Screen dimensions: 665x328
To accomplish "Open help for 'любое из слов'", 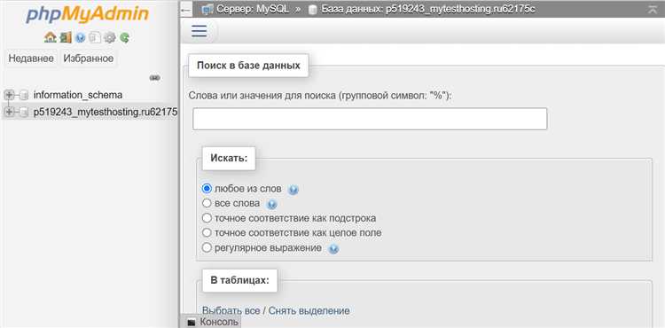I will click(x=293, y=190).
